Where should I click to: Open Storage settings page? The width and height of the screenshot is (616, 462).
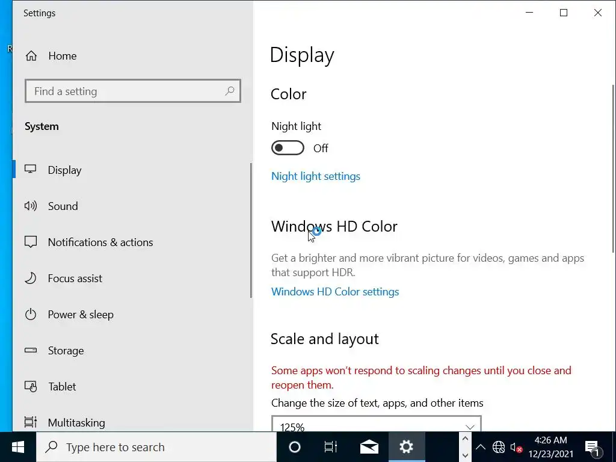point(132,351)
